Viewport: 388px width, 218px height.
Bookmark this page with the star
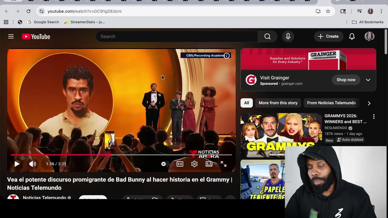[328, 11]
